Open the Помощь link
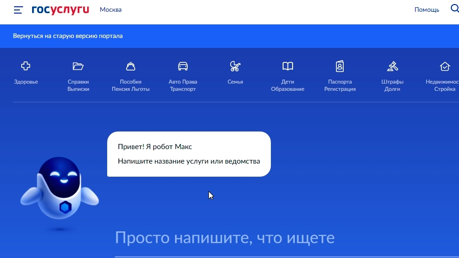This screenshot has height=258, width=459. point(426,10)
